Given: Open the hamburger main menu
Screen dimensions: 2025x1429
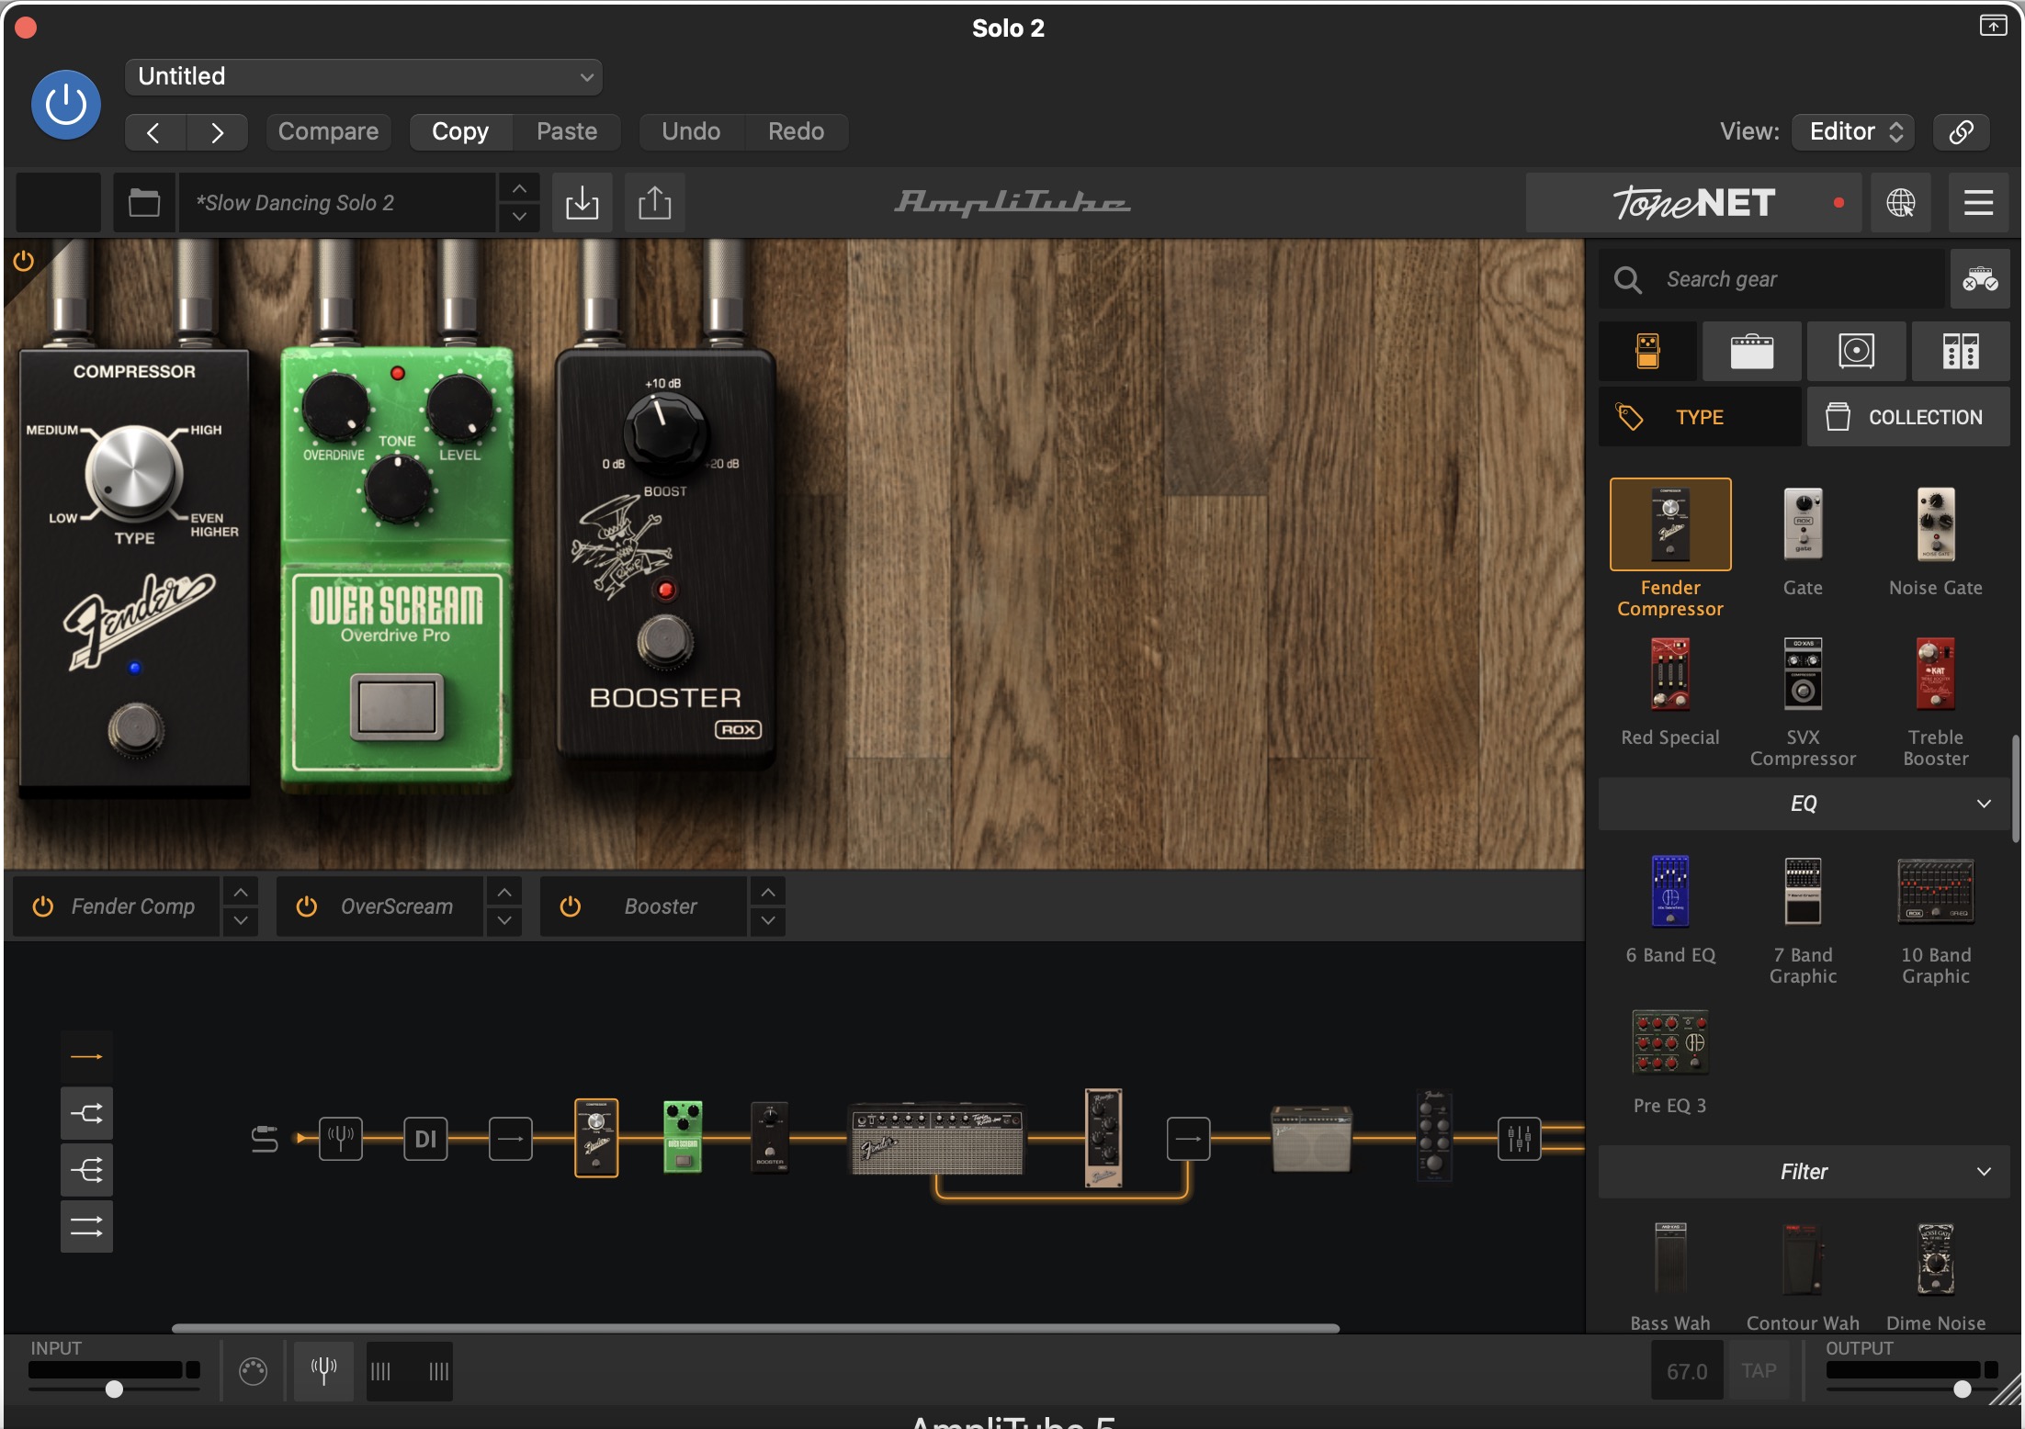Looking at the screenshot, I should [1978, 203].
